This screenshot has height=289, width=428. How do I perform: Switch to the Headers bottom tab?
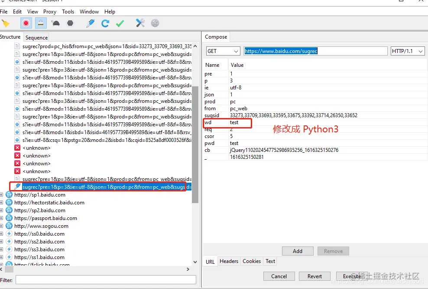229,261
